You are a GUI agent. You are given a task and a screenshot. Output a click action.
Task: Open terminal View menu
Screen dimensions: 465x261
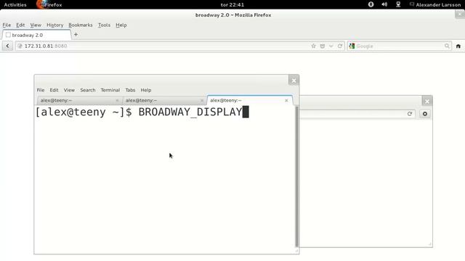tap(69, 90)
